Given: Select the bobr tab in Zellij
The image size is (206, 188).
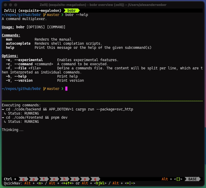Looking at the screenshot, I should pos(71,11).
